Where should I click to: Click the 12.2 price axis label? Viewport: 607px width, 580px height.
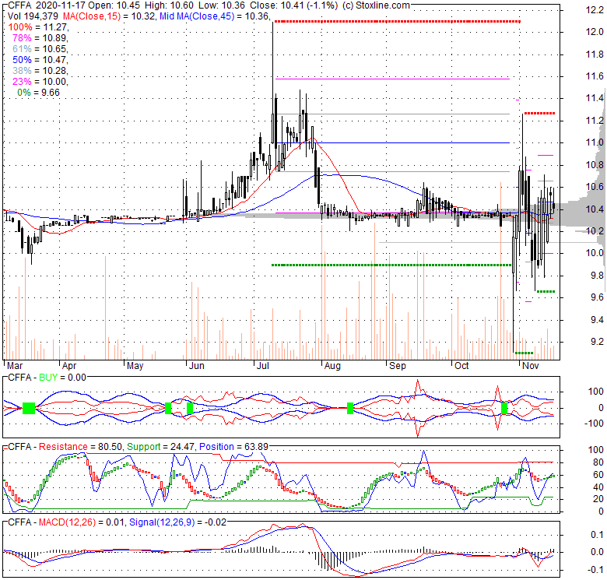point(595,10)
